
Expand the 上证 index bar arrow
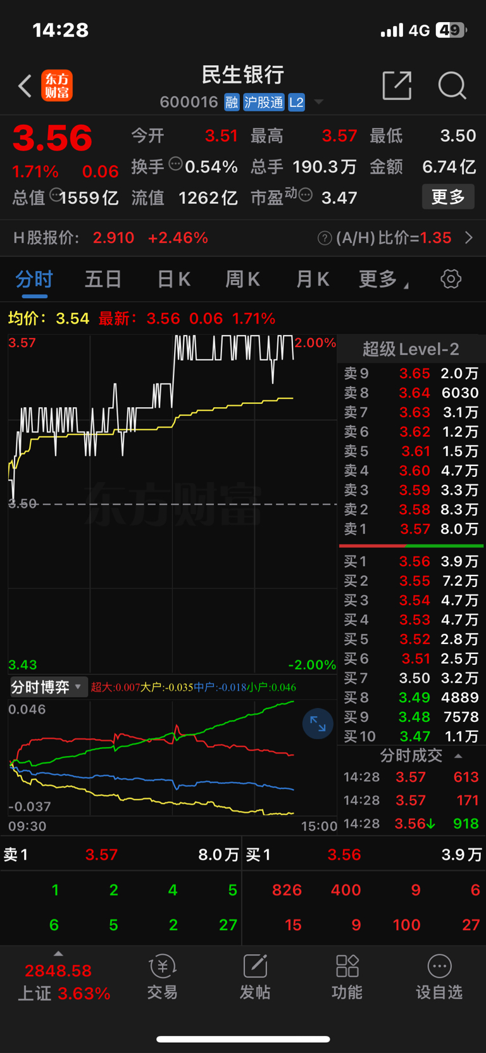(58, 954)
